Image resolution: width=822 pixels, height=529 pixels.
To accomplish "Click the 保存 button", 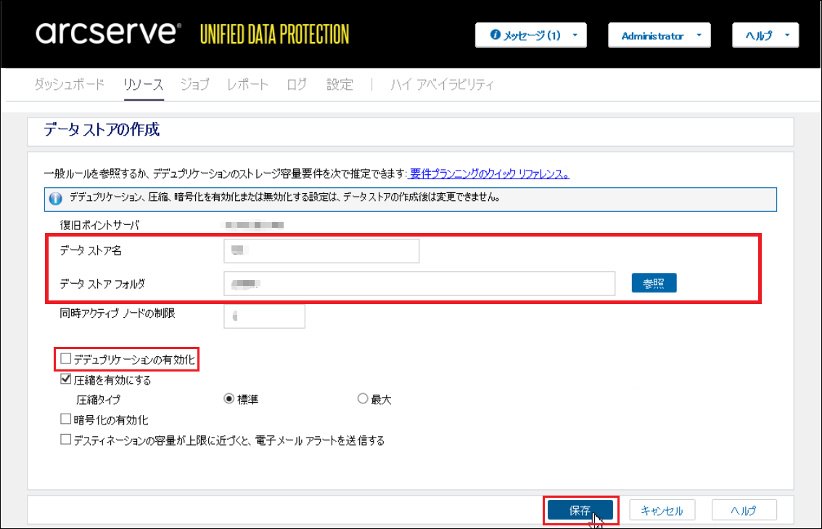I will [x=580, y=511].
